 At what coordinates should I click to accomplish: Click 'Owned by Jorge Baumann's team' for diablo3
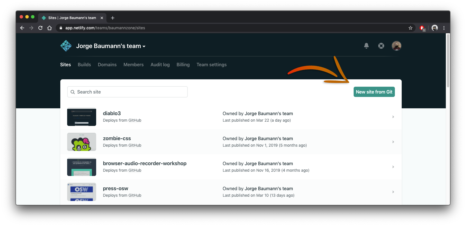pyautogui.click(x=258, y=113)
